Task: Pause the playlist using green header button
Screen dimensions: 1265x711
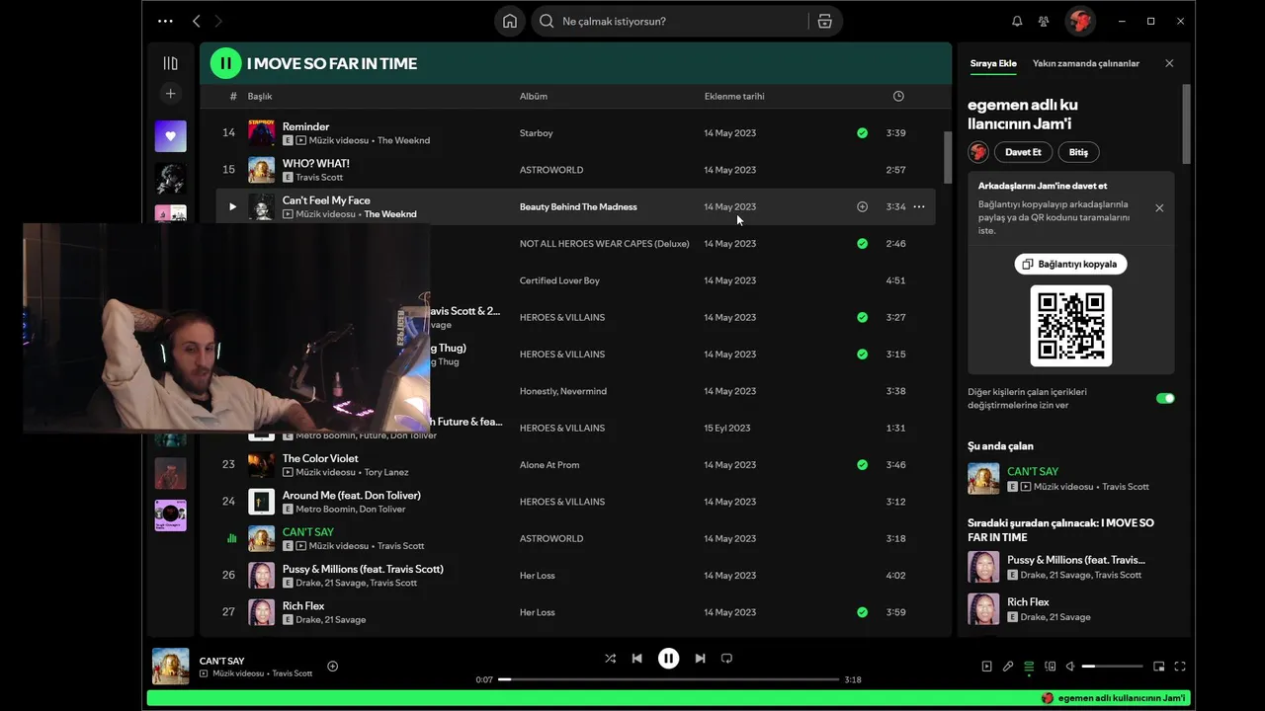Action: (x=225, y=63)
